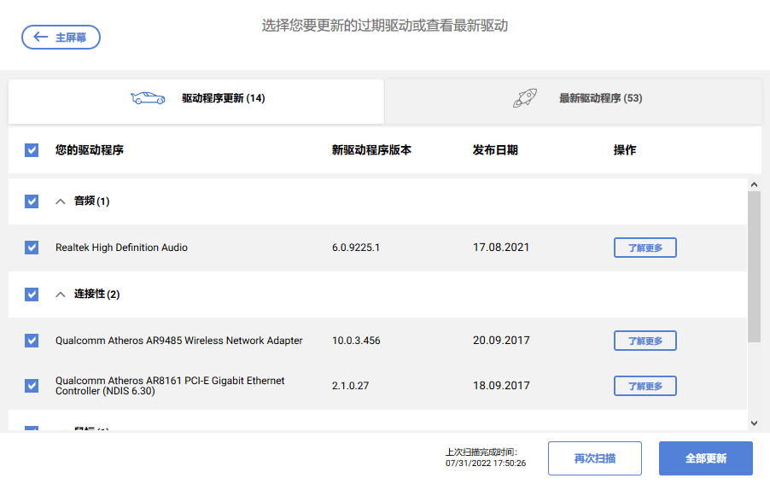770x484 pixels.
Task: Switch to 最新驱动程序 (53) tab
Action: pyautogui.click(x=573, y=101)
